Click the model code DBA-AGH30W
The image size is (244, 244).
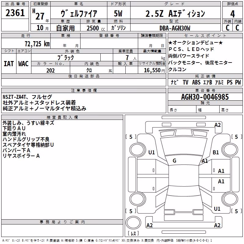[175, 28]
